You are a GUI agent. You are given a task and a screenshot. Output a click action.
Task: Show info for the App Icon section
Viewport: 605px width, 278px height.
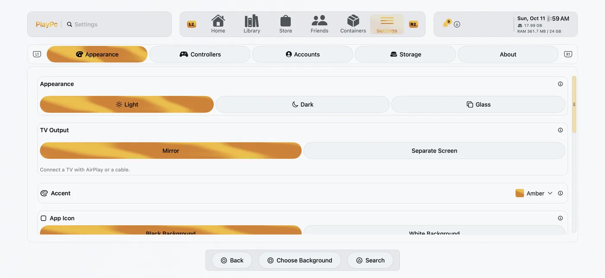[560, 218]
